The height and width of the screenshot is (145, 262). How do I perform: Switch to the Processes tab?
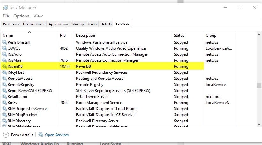(11, 24)
